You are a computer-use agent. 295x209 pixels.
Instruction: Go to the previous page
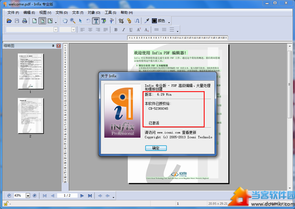(53, 196)
